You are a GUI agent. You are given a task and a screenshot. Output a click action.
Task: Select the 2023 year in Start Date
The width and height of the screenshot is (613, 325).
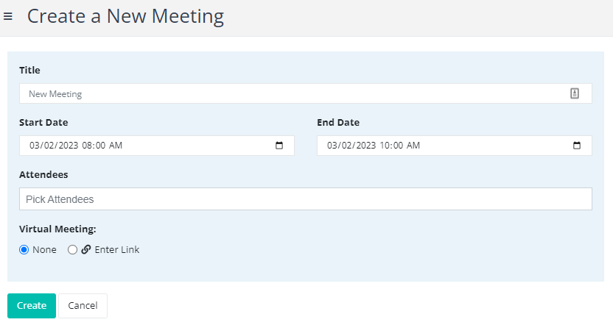click(x=69, y=146)
